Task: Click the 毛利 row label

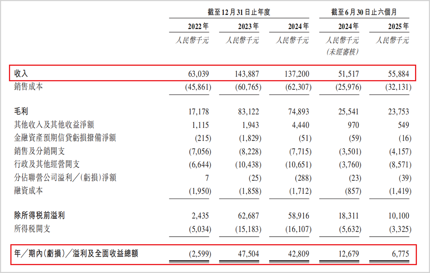Action: [x=21, y=111]
